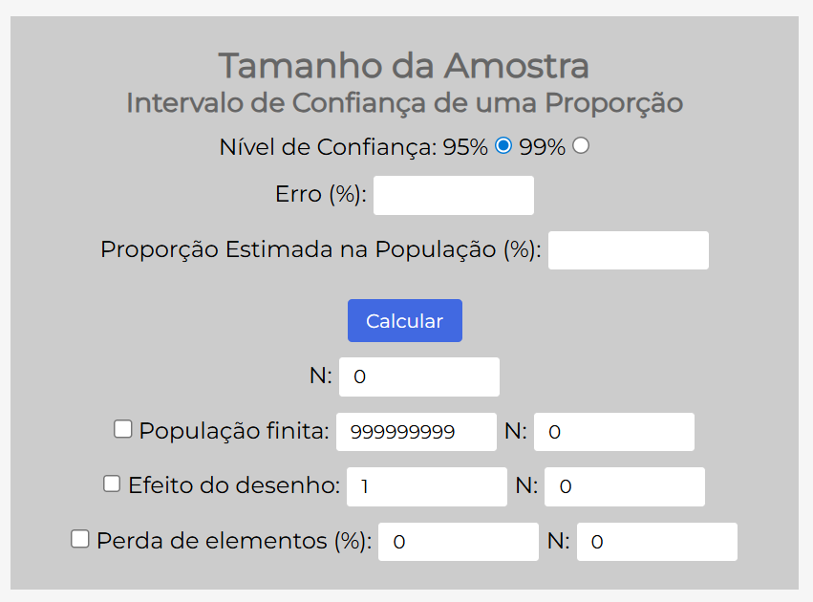Click the design effect field showing 1

click(426, 486)
